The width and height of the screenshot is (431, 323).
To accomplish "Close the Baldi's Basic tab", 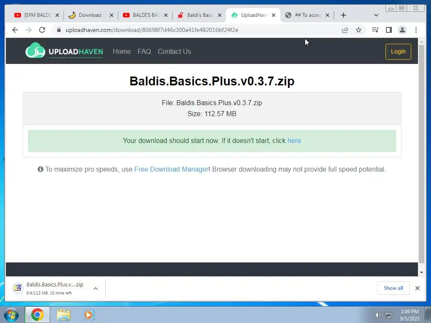I will [220, 15].
